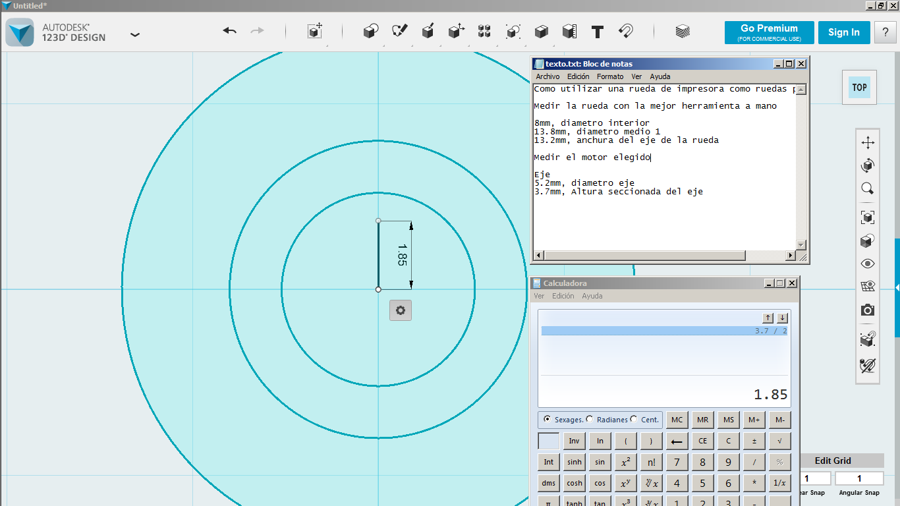
Task: Take a screenshot with the camera icon
Action: 868,310
